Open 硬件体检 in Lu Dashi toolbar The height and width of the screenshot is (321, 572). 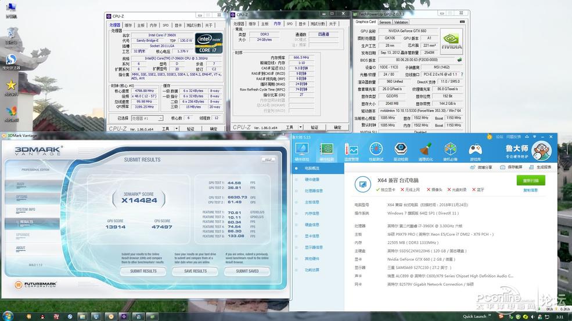[302, 152]
